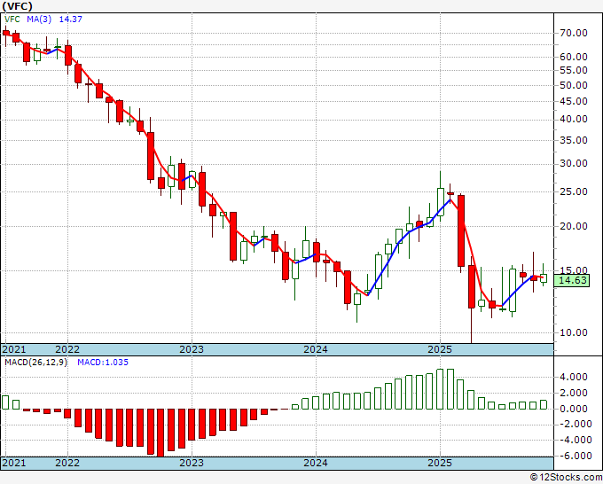
Task: Click the 30.00 price axis label
Action: (574, 164)
